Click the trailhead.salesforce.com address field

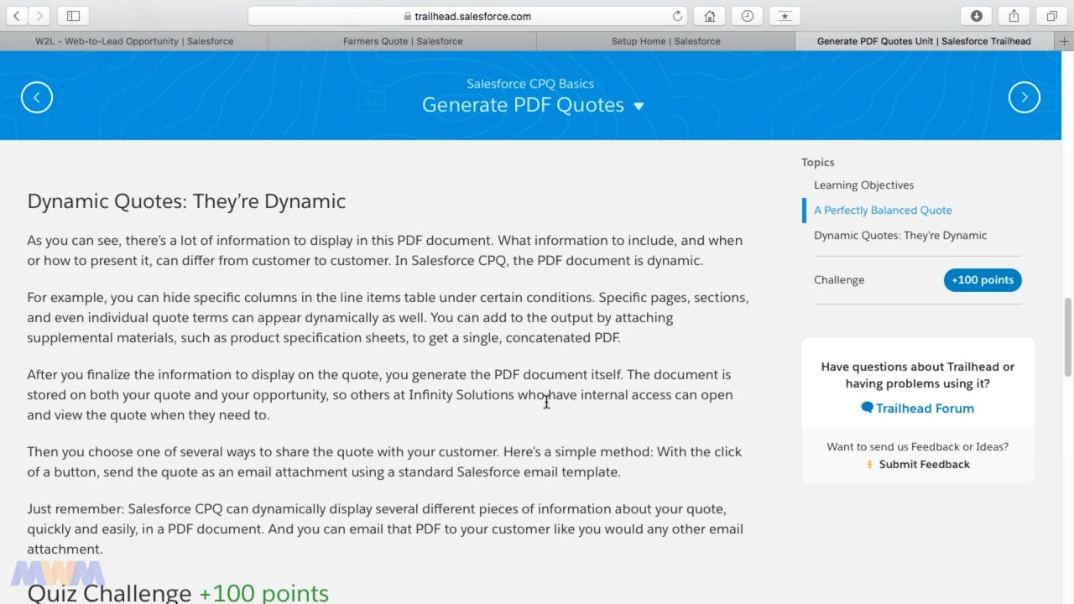(x=467, y=16)
